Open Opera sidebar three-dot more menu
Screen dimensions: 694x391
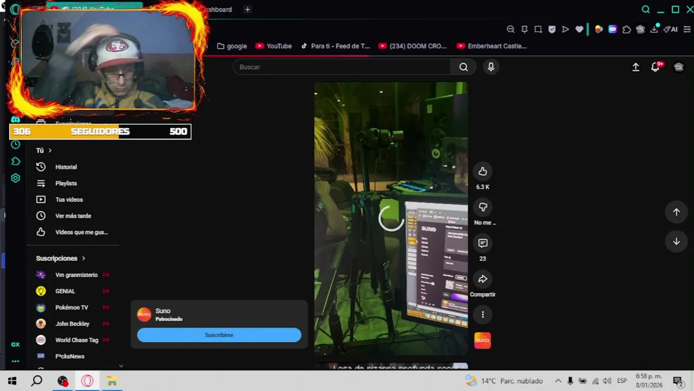click(15, 361)
